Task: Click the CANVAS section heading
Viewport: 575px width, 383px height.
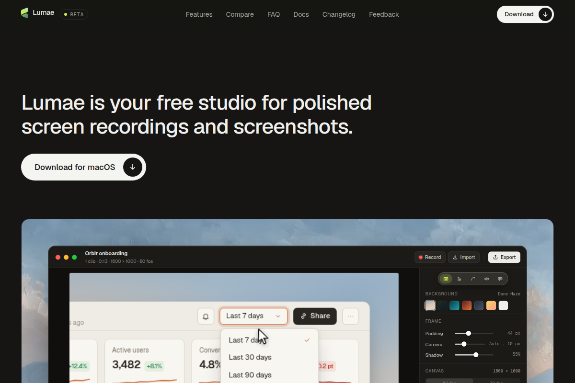Action: click(435, 371)
